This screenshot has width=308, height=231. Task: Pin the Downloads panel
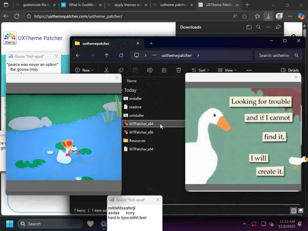278,27
